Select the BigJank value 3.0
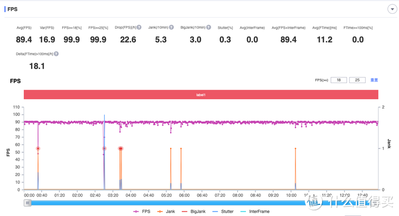The height and width of the screenshot is (216, 399). tap(196, 40)
